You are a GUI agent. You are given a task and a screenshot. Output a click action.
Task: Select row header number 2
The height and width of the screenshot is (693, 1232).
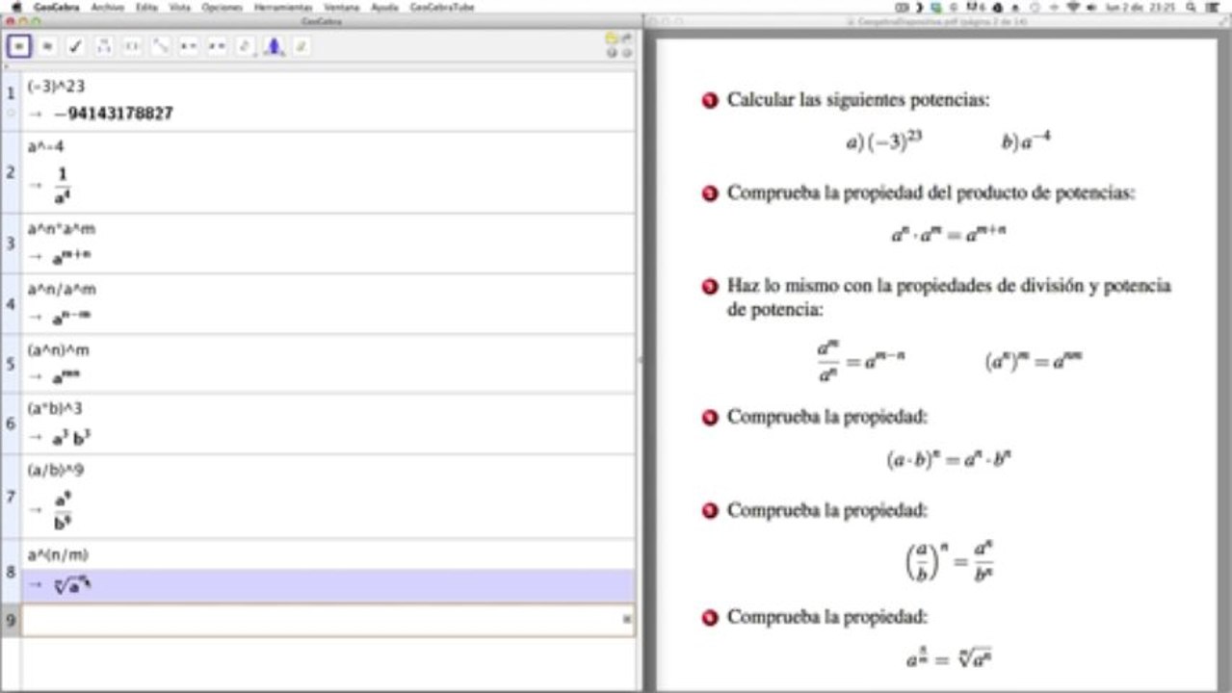pos(12,173)
